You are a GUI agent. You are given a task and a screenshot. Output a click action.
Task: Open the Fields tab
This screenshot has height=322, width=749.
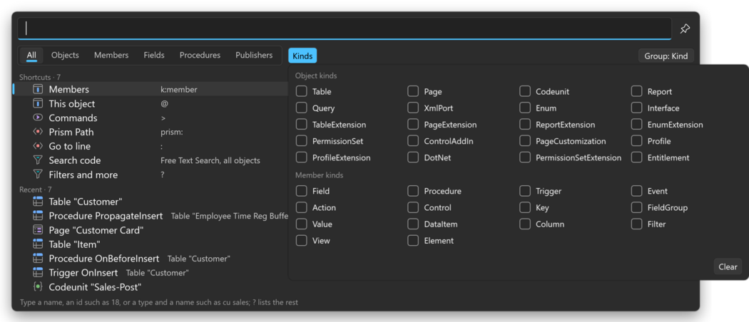[154, 56]
